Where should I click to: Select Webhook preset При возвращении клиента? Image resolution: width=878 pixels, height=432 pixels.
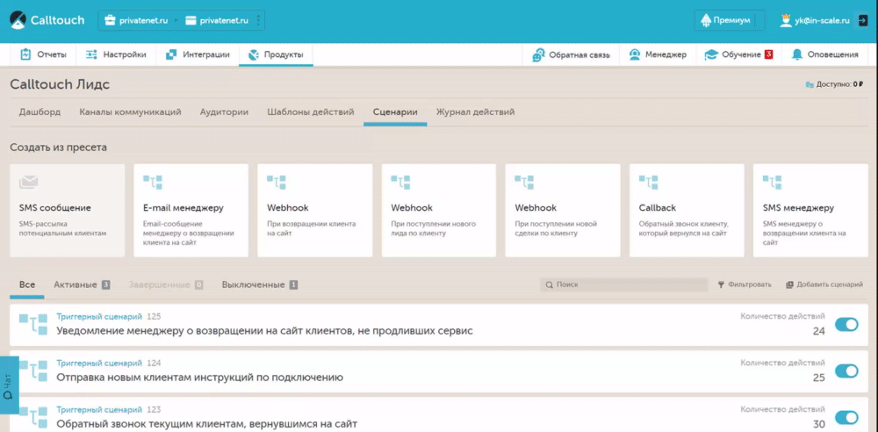click(314, 210)
